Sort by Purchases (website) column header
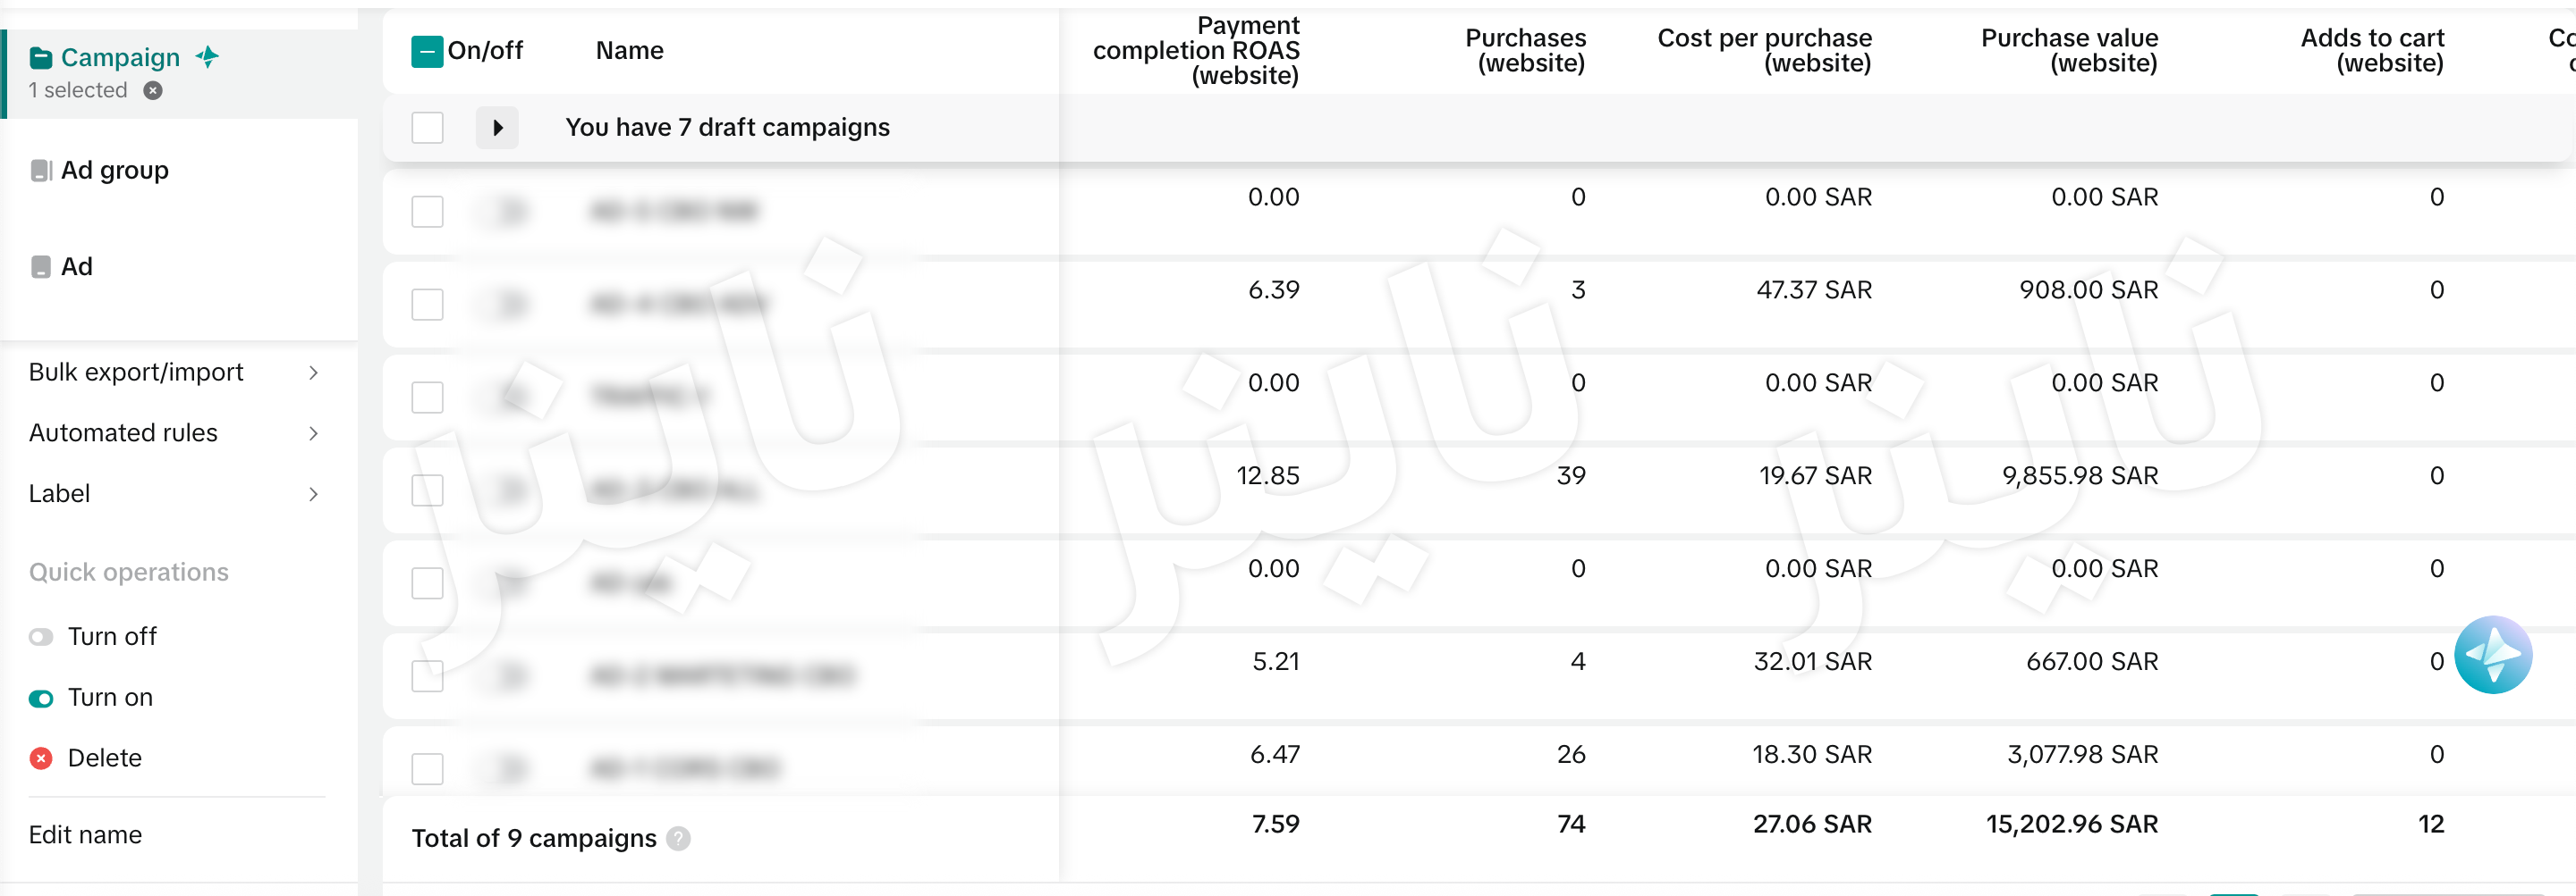Screen dimensions: 2576x896 pos(1525,51)
